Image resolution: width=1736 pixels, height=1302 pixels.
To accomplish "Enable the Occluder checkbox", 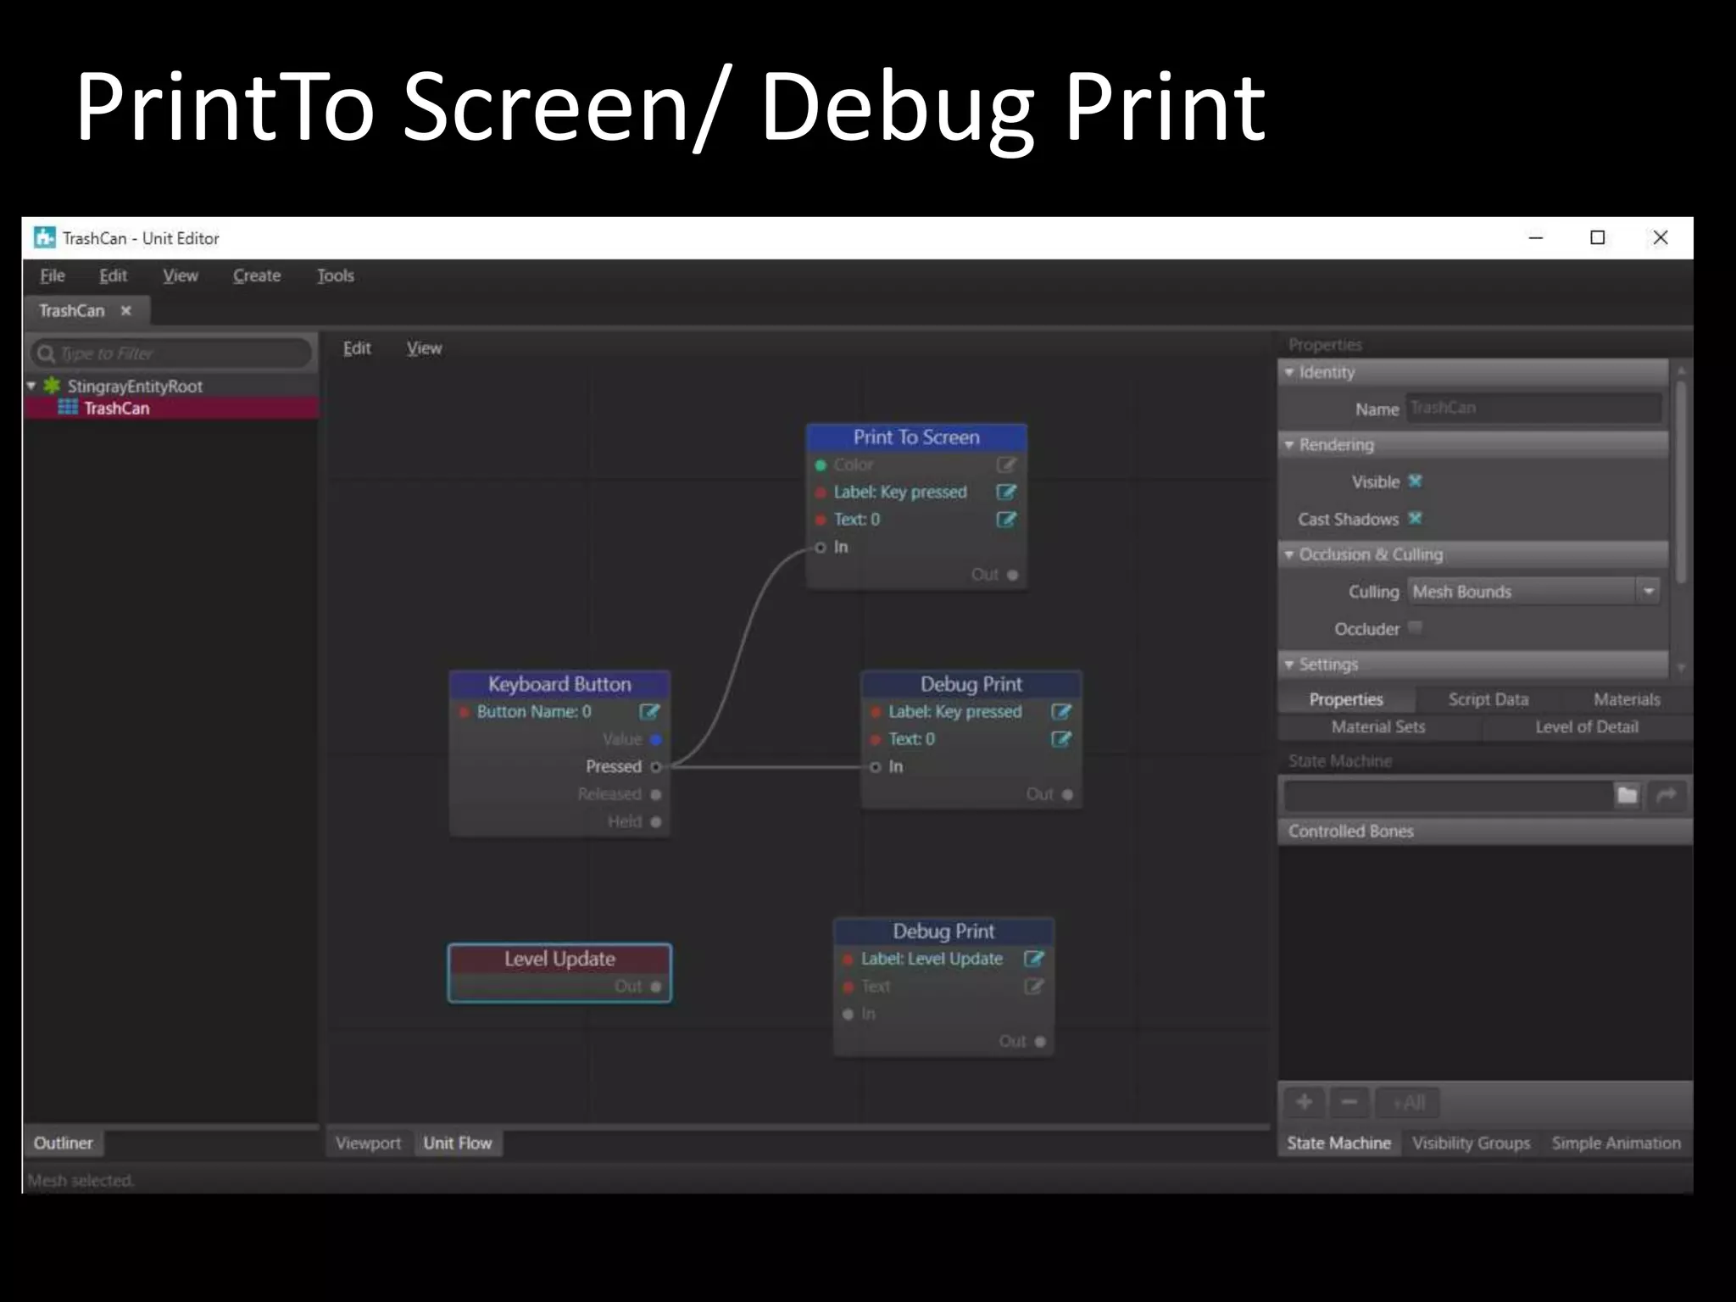I will point(1415,627).
